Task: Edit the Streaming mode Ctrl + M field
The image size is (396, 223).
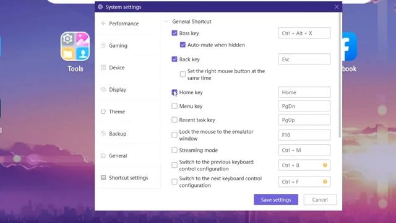Action: tap(304, 150)
